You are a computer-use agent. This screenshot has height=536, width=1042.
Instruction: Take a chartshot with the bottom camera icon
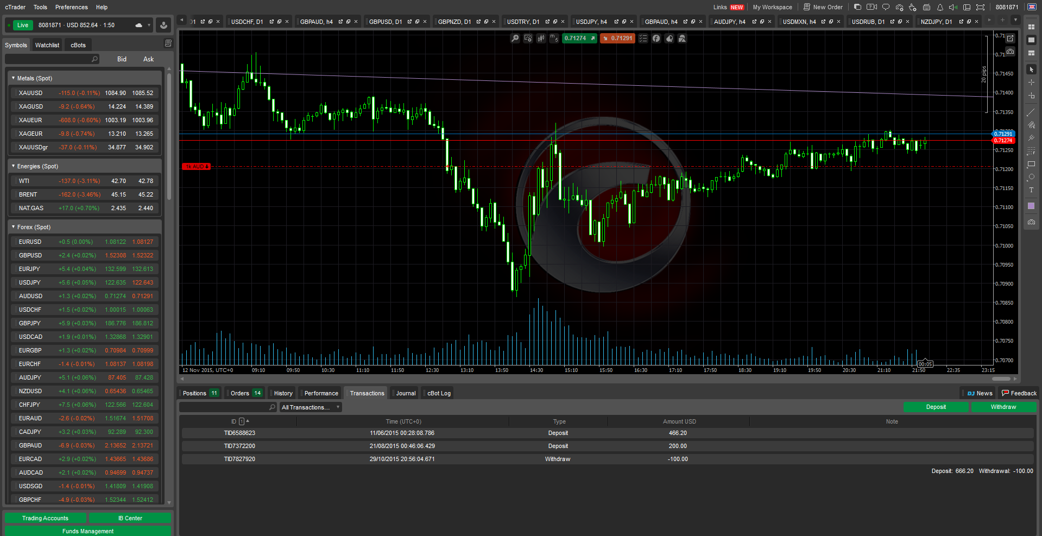(1031, 222)
